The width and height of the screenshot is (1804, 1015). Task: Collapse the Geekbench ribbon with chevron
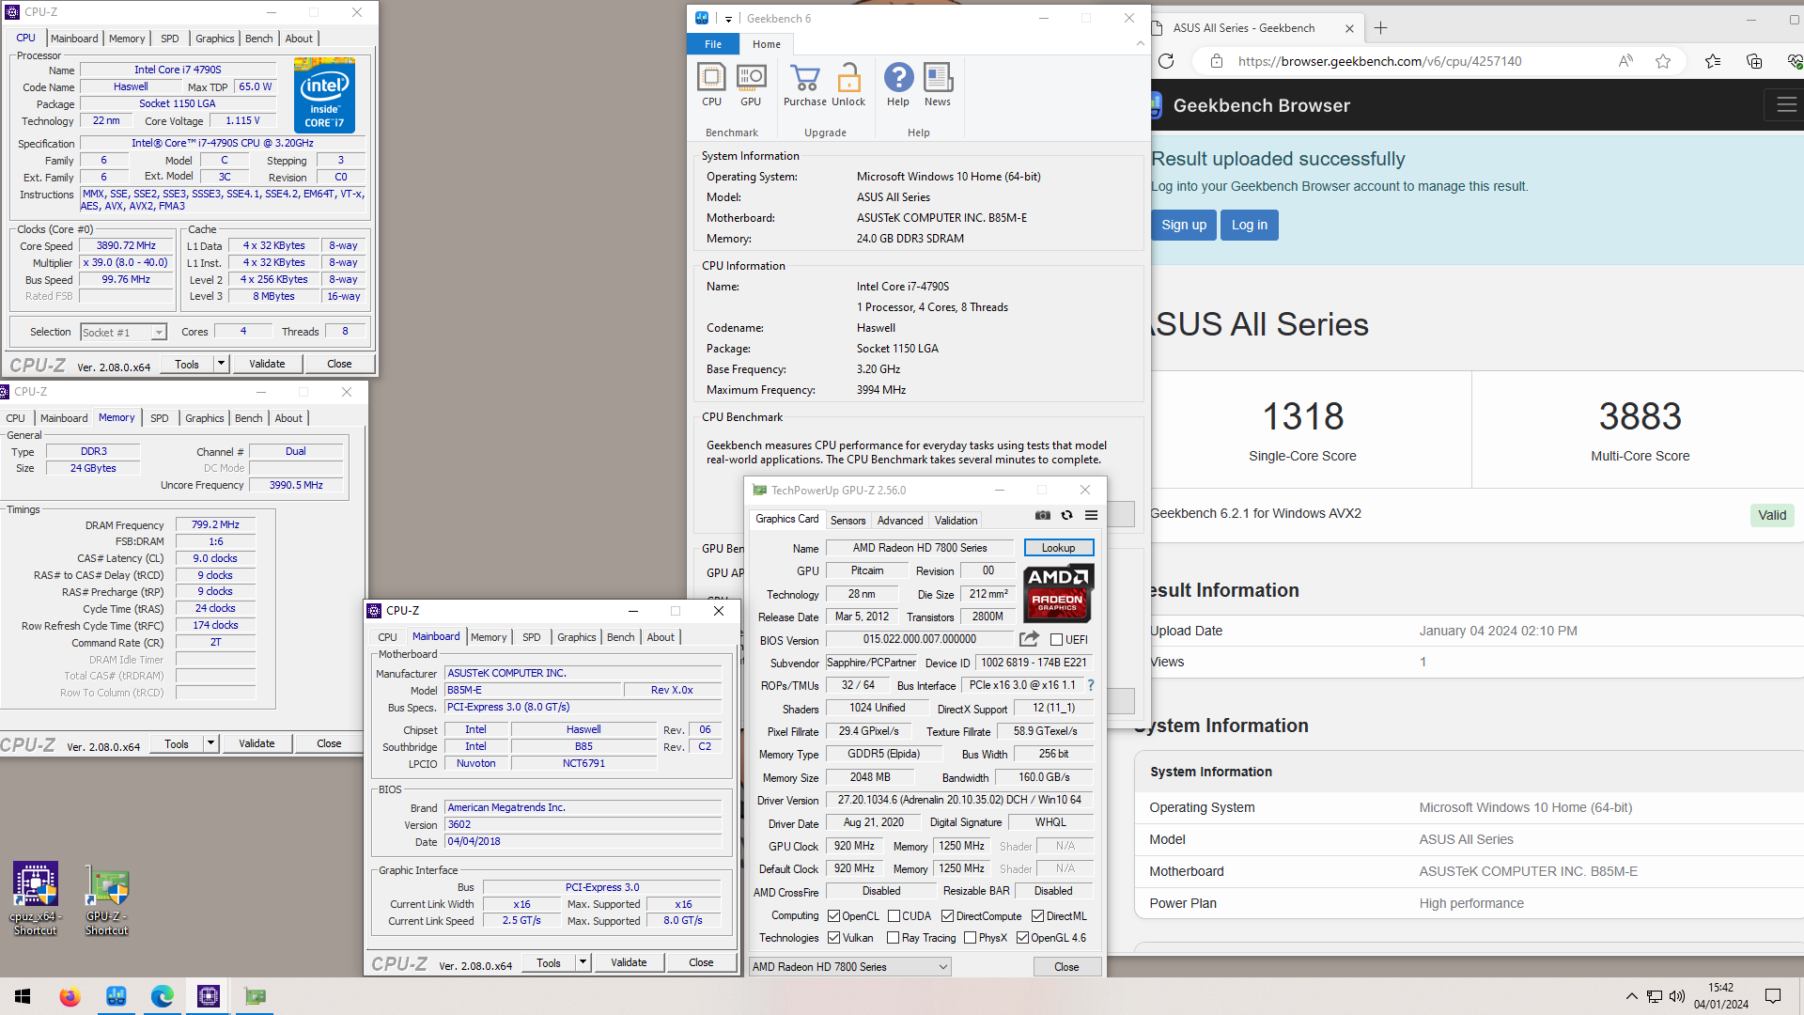point(1140,43)
